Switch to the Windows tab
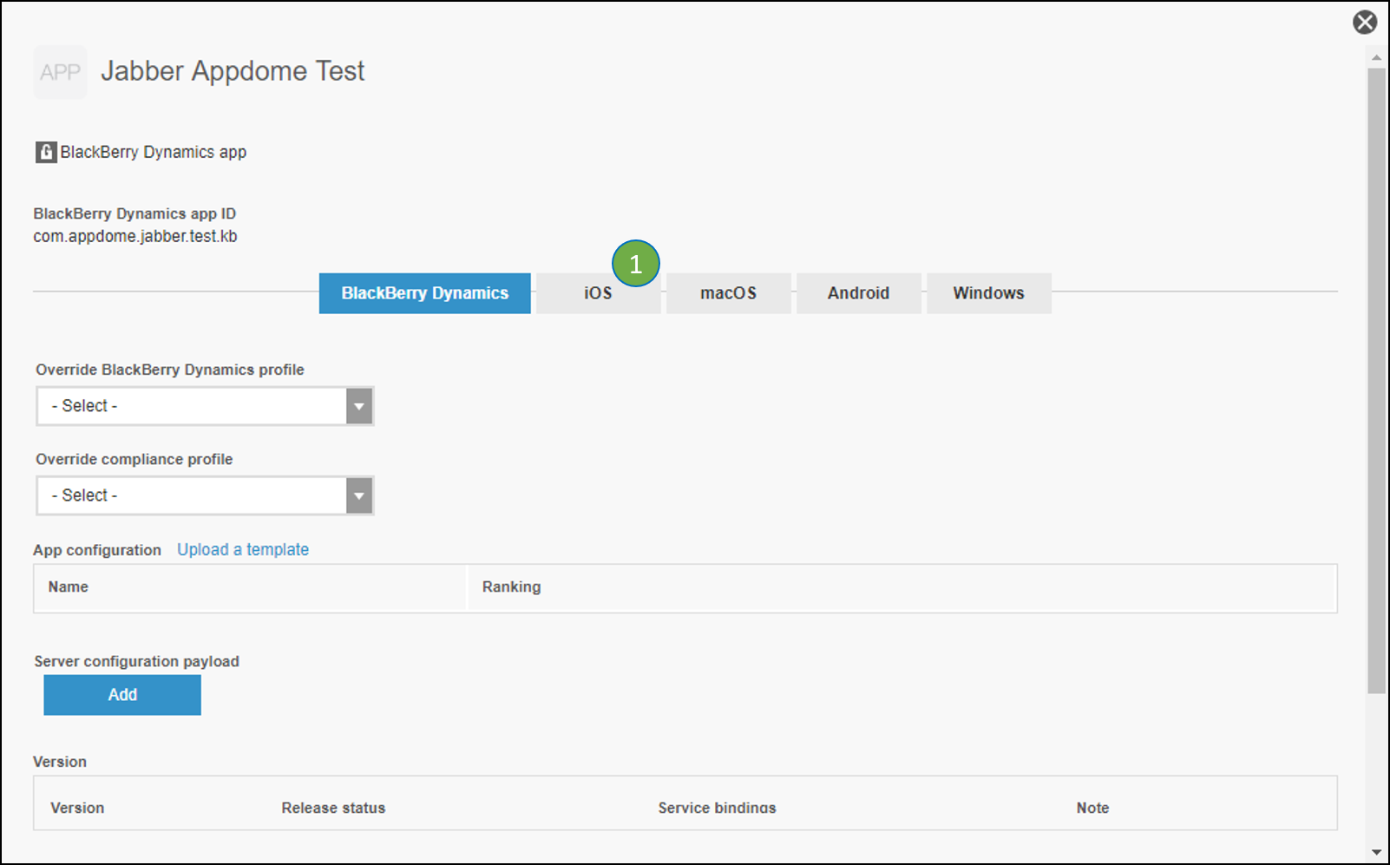The height and width of the screenshot is (865, 1390). point(988,293)
